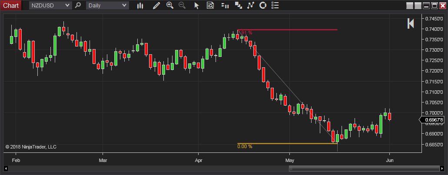Open the Strategies icon
Image resolution: width=448 pixels, height=175 pixels.
(262, 6)
